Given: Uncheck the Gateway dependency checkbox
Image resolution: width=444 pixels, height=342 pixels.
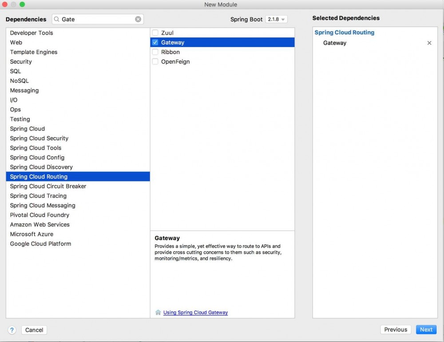Looking at the screenshot, I should pyautogui.click(x=155, y=42).
